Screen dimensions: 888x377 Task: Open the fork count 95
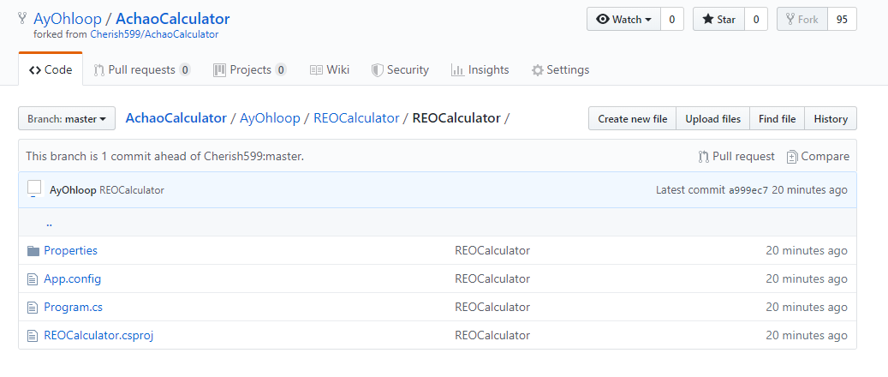(x=842, y=19)
